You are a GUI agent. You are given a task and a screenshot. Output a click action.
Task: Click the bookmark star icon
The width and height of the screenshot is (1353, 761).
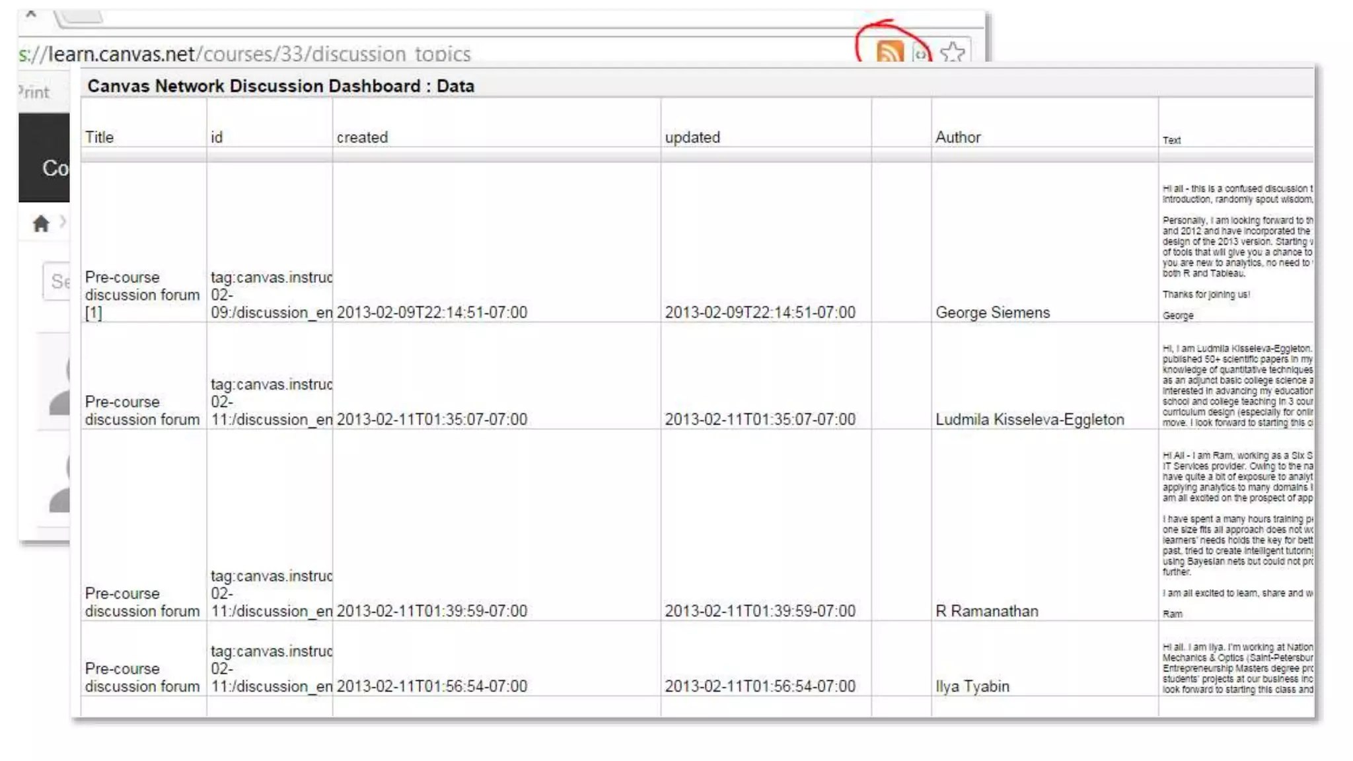pos(952,52)
